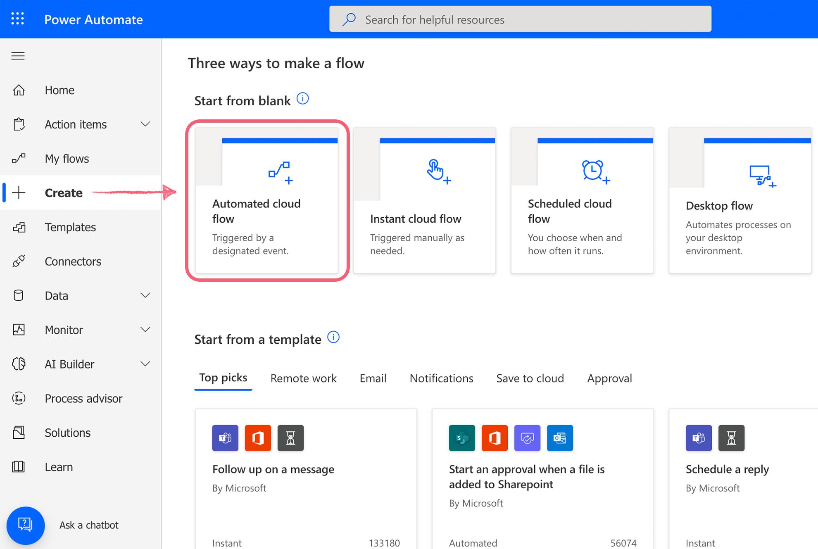This screenshot has height=549, width=818.
Task: Click SharePoint icon on the approval template
Action: click(462, 438)
